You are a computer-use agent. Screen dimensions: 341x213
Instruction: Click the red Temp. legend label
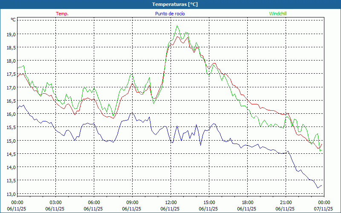[x=62, y=14]
